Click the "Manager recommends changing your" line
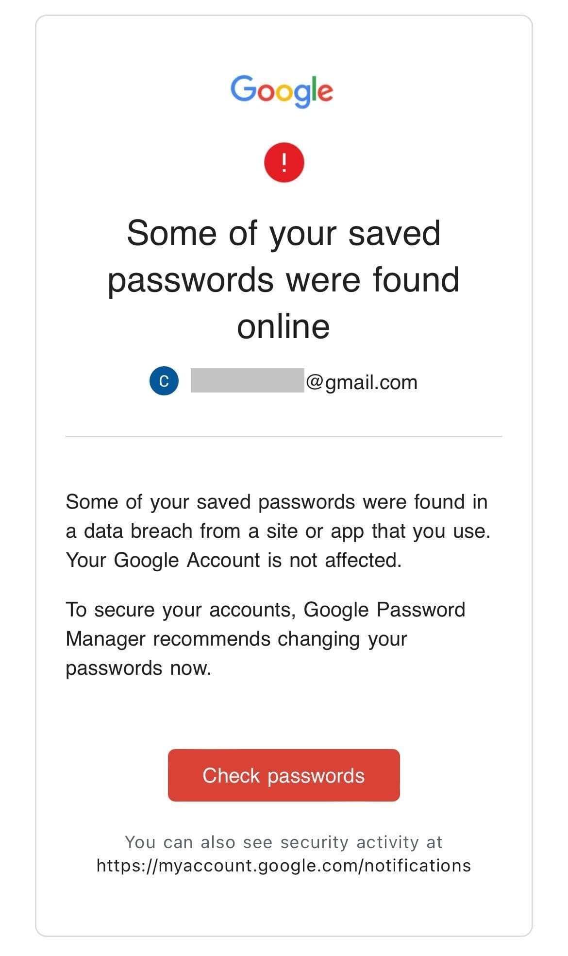This screenshot has height=956, width=568. tap(236, 639)
